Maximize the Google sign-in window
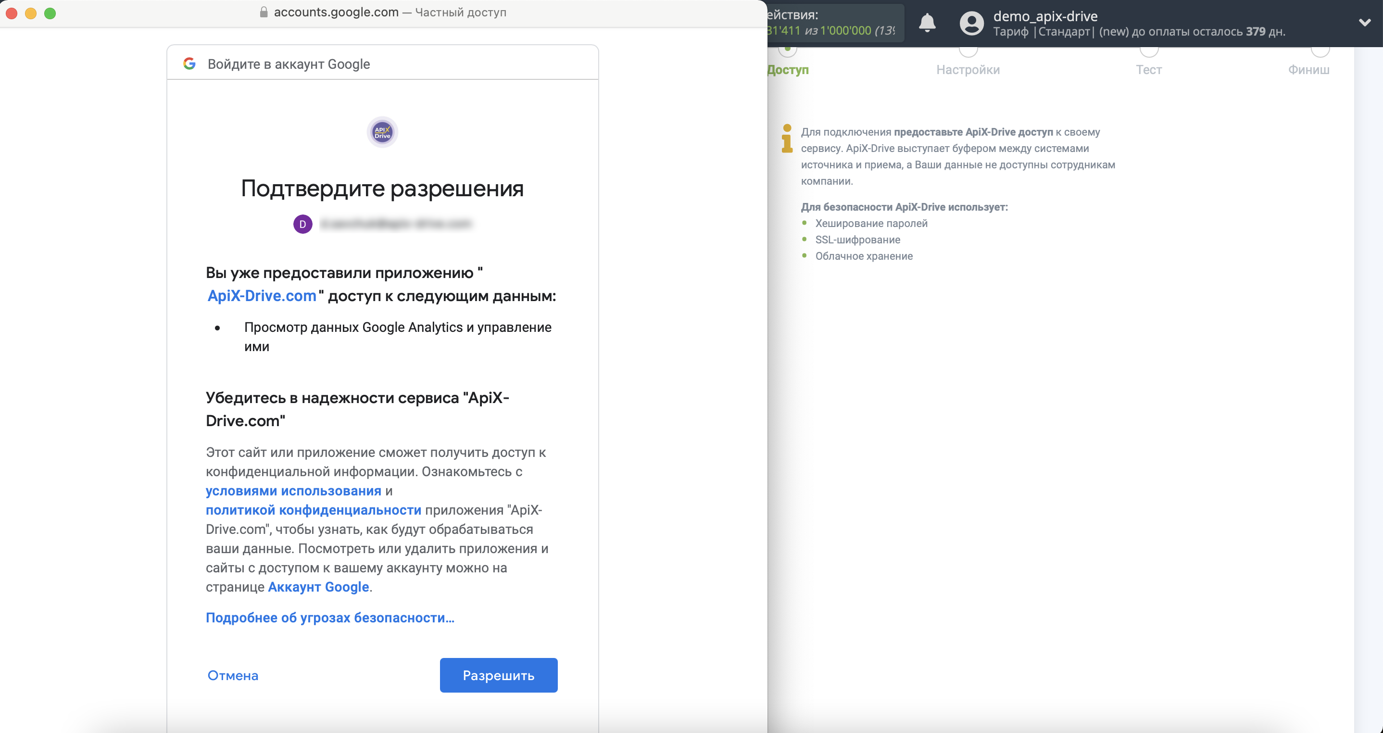The height and width of the screenshot is (733, 1383). [50, 13]
